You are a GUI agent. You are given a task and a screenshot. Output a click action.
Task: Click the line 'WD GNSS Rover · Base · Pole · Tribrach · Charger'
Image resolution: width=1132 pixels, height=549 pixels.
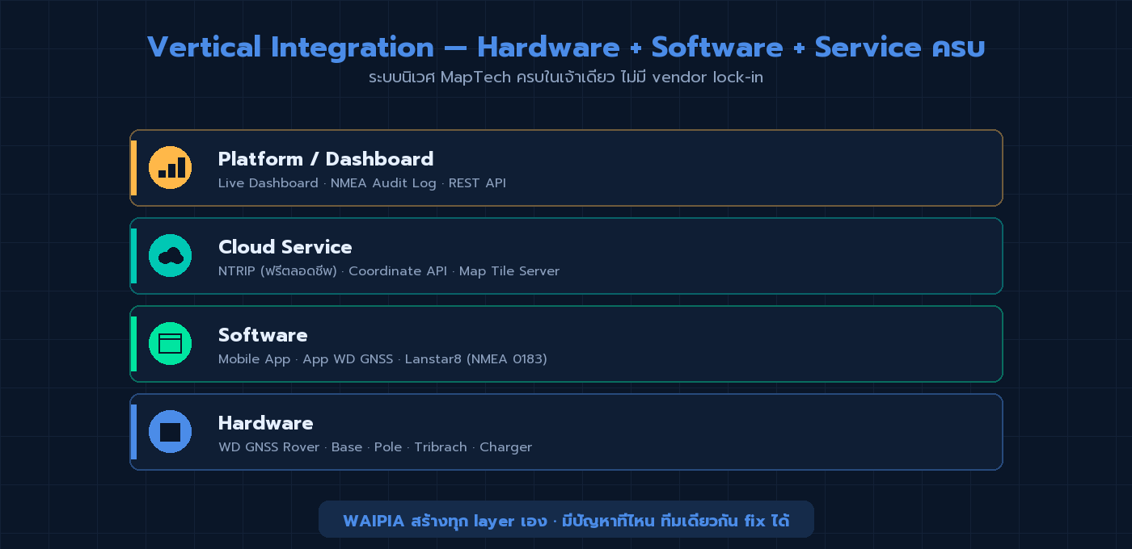(375, 447)
